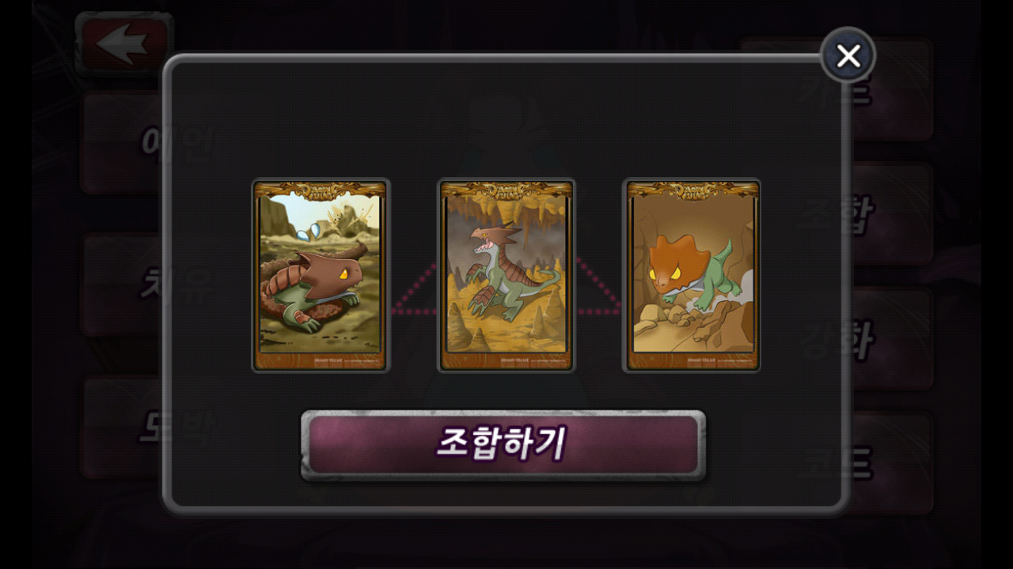Select the left burrowing dragon card
This screenshot has height=569, width=1013.
(x=321, y=275)
